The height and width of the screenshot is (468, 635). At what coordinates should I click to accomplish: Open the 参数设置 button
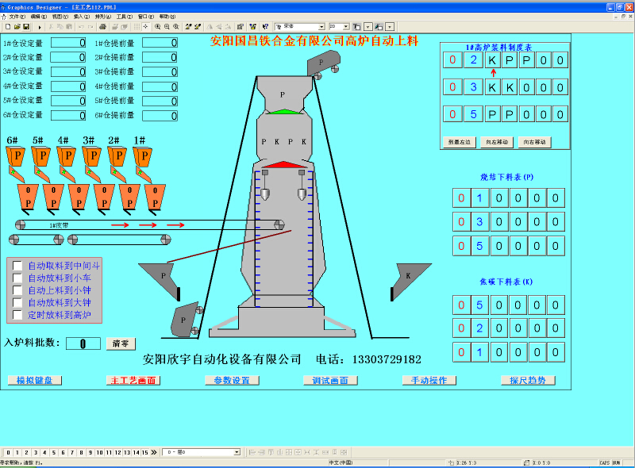tap(232, 381)
